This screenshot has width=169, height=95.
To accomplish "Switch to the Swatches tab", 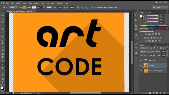I will click(x=148, y=13).
